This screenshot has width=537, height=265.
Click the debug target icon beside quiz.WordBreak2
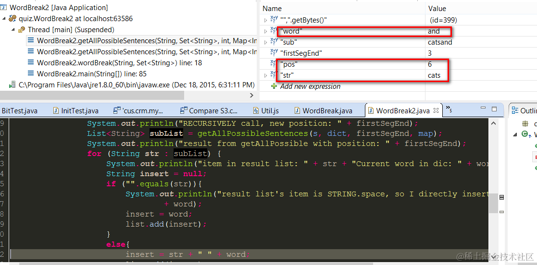[x=13, y=18]
